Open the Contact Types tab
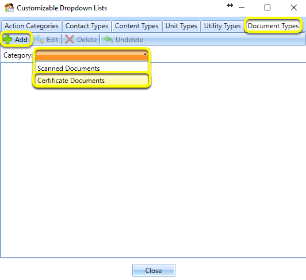 coord(87,26)
